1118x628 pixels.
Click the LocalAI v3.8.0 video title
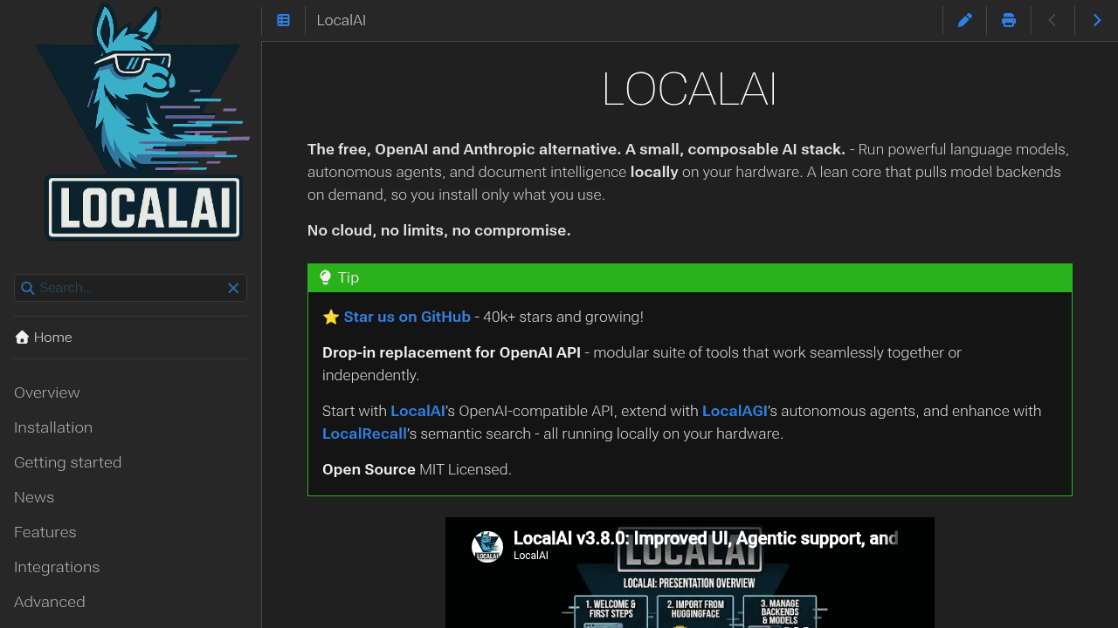(706, 538)
